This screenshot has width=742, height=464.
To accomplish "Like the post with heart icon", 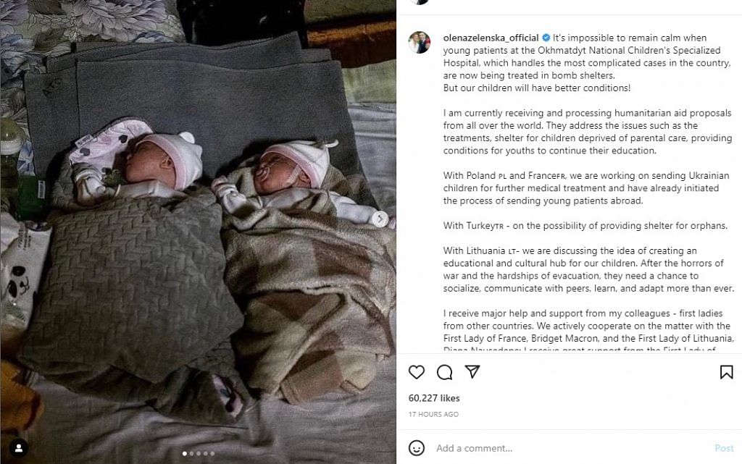I will [417, 372].
